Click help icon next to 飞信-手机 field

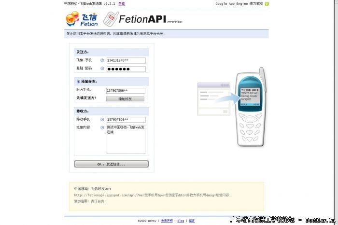click(102, 60)
